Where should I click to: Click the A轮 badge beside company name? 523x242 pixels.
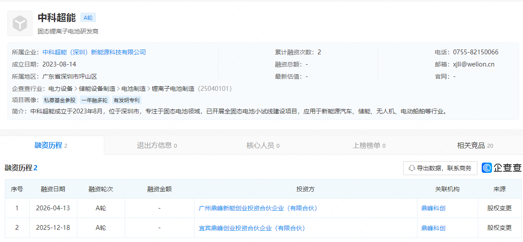point(88,18)
